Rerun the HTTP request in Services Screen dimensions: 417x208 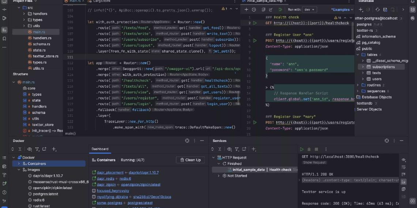302,149
